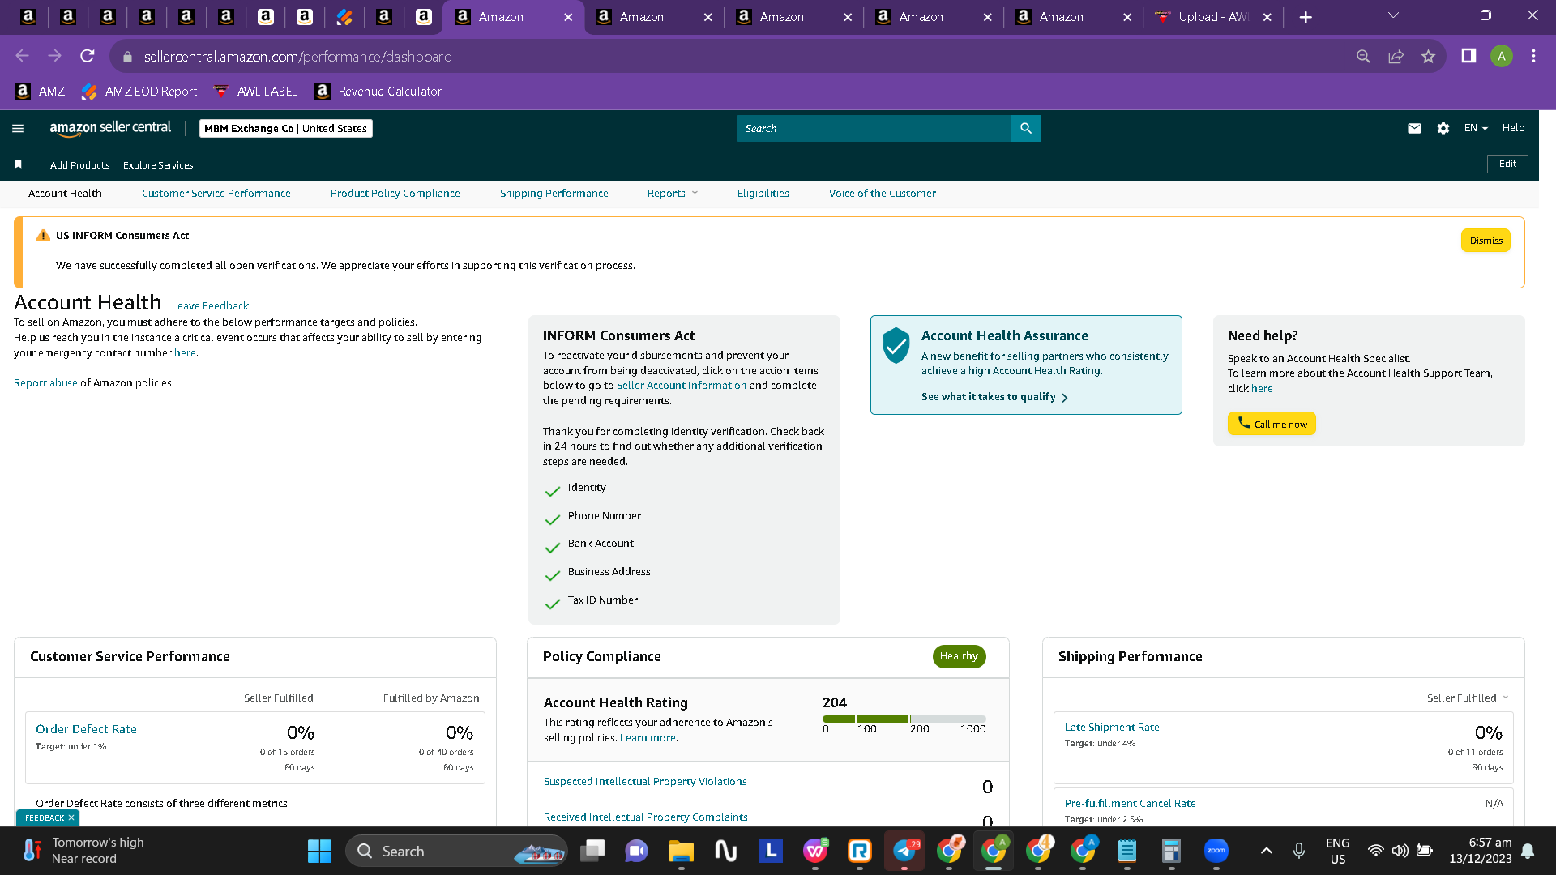Image resolution: width=1556 pixels, height=875 pixels.
Task: Open a new browser tab with the plus icon
Action: tap(1306, 17)
